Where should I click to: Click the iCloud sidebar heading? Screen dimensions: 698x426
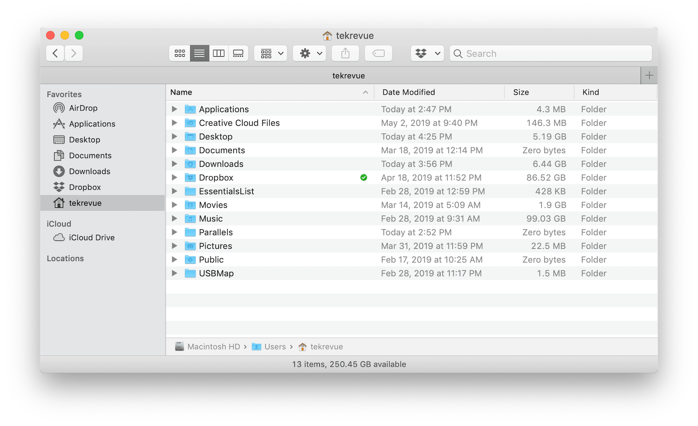(59, 224)
